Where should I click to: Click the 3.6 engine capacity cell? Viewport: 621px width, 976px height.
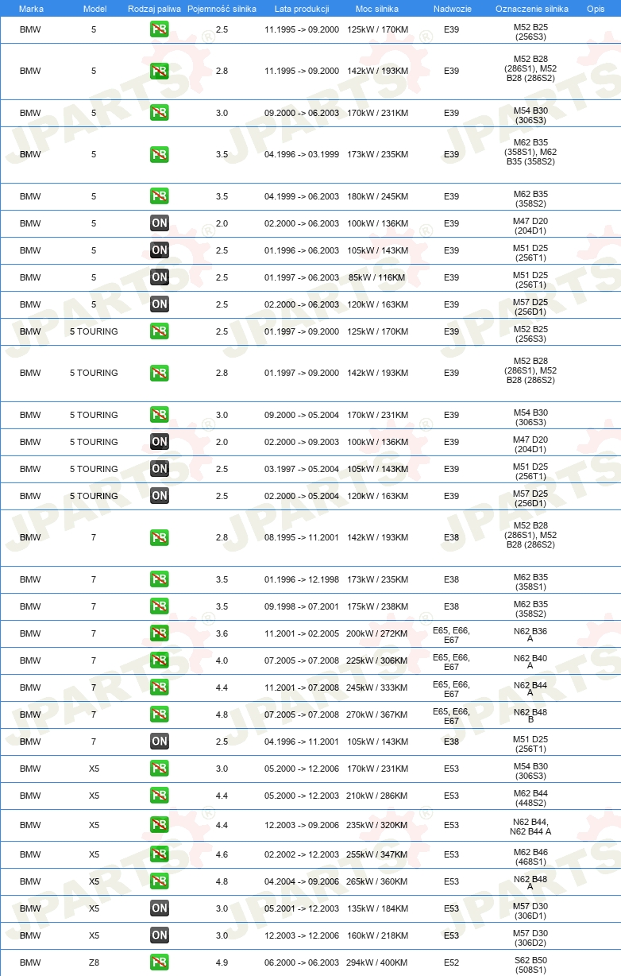coord(222,633)
